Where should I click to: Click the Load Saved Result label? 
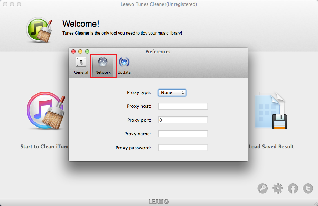click(271, 147)
